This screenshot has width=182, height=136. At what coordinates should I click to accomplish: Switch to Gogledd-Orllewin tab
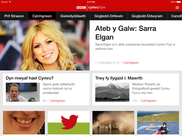point(108,16)
